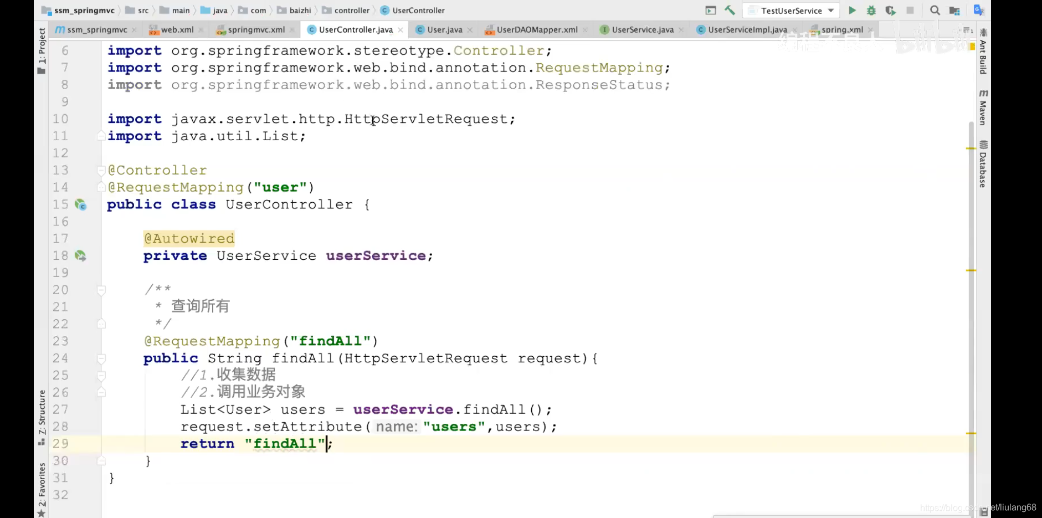Run the TestUserService configuration
This screenshot has height=518, width=1042.
(852, 11)
